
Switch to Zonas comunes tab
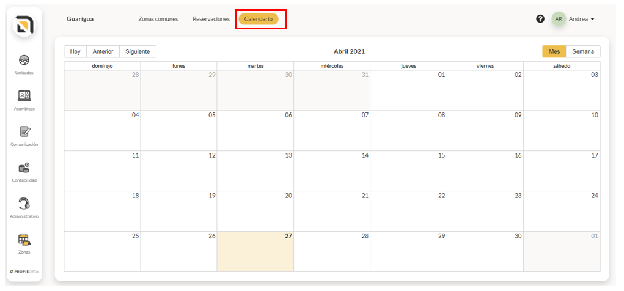[x=158, y=19]
